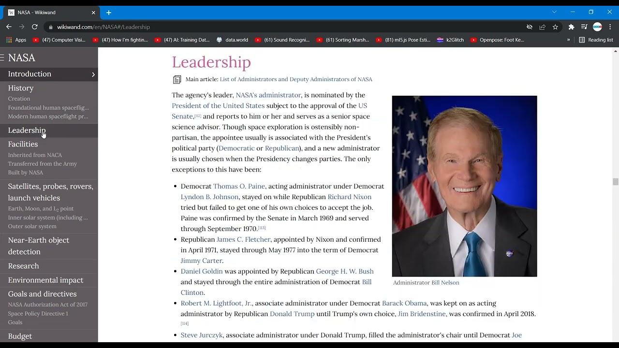Image resolution: width=619 pixels, height=348 pixels.
Task: Open the Apps bookmarks shortcut
Action: pyautogui.click(x=16, y=40)
